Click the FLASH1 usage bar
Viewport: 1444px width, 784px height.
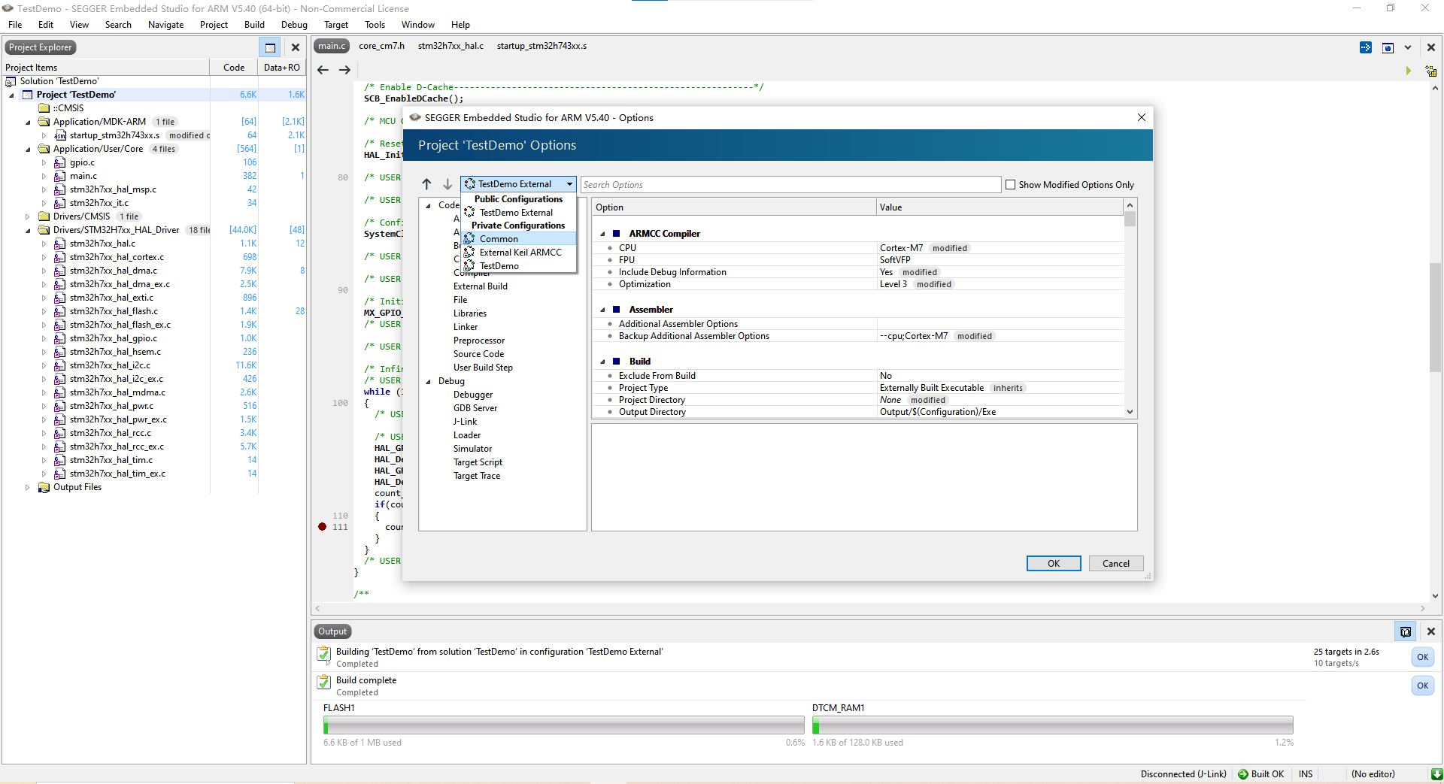[564, 725]
